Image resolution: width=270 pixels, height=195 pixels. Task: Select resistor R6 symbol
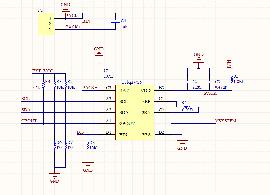tap(54, 145)
